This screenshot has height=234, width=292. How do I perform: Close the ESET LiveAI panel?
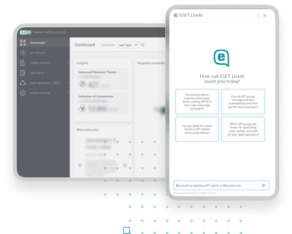[x=265, y=16]
